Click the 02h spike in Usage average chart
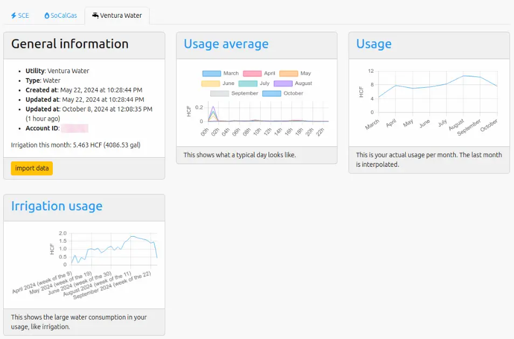Image resolution: width=514 pixels, height=339 pixels. tap(214, 108)
